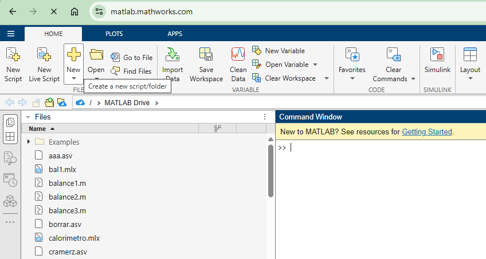Screen dimensions: 486x259
Task: Open Files panel three-dot actions menu
Action: click(265, 117)
